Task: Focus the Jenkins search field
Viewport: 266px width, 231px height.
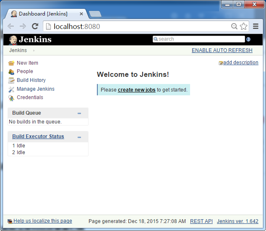Action: pyautogui.click(x=198, y=39)
